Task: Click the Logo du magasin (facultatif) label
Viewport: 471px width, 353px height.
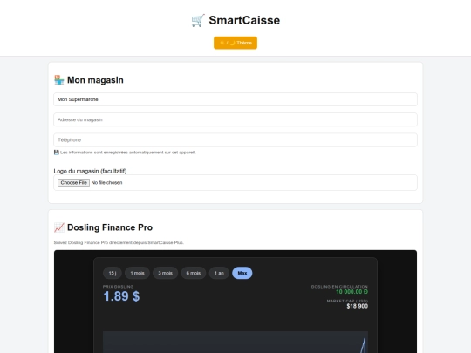Action: coord(90,171)
